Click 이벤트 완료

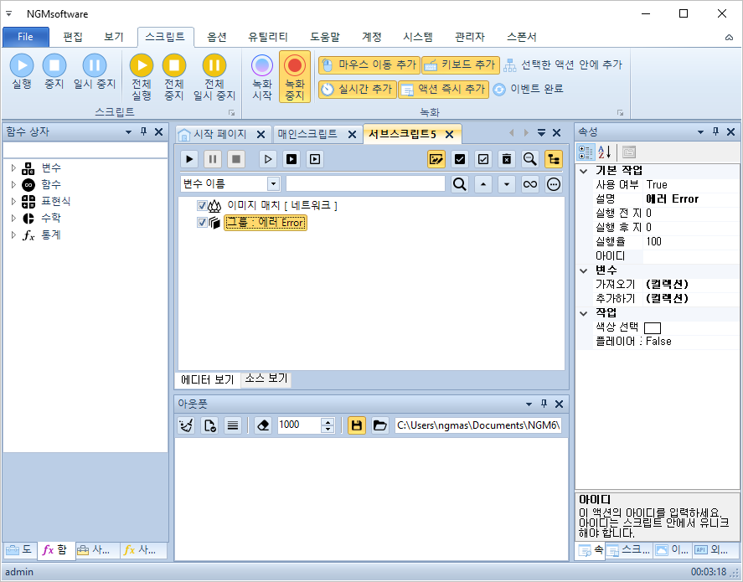[x=529, y=89]
